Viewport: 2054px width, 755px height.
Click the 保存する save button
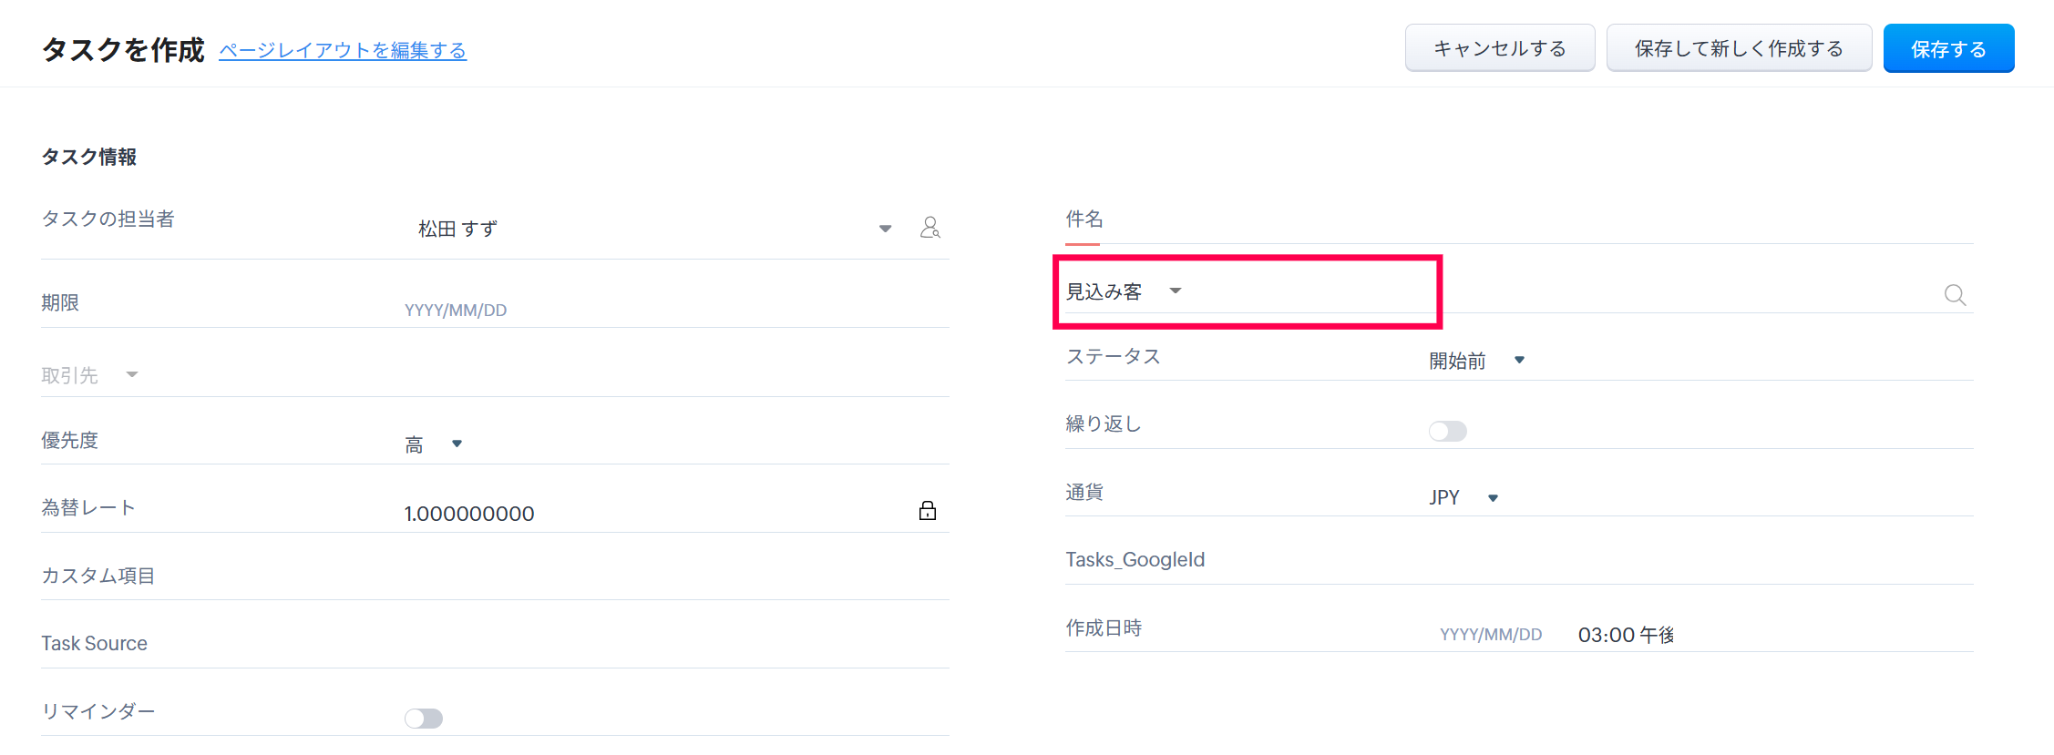pyautogui.click(x=1947, y=49)
